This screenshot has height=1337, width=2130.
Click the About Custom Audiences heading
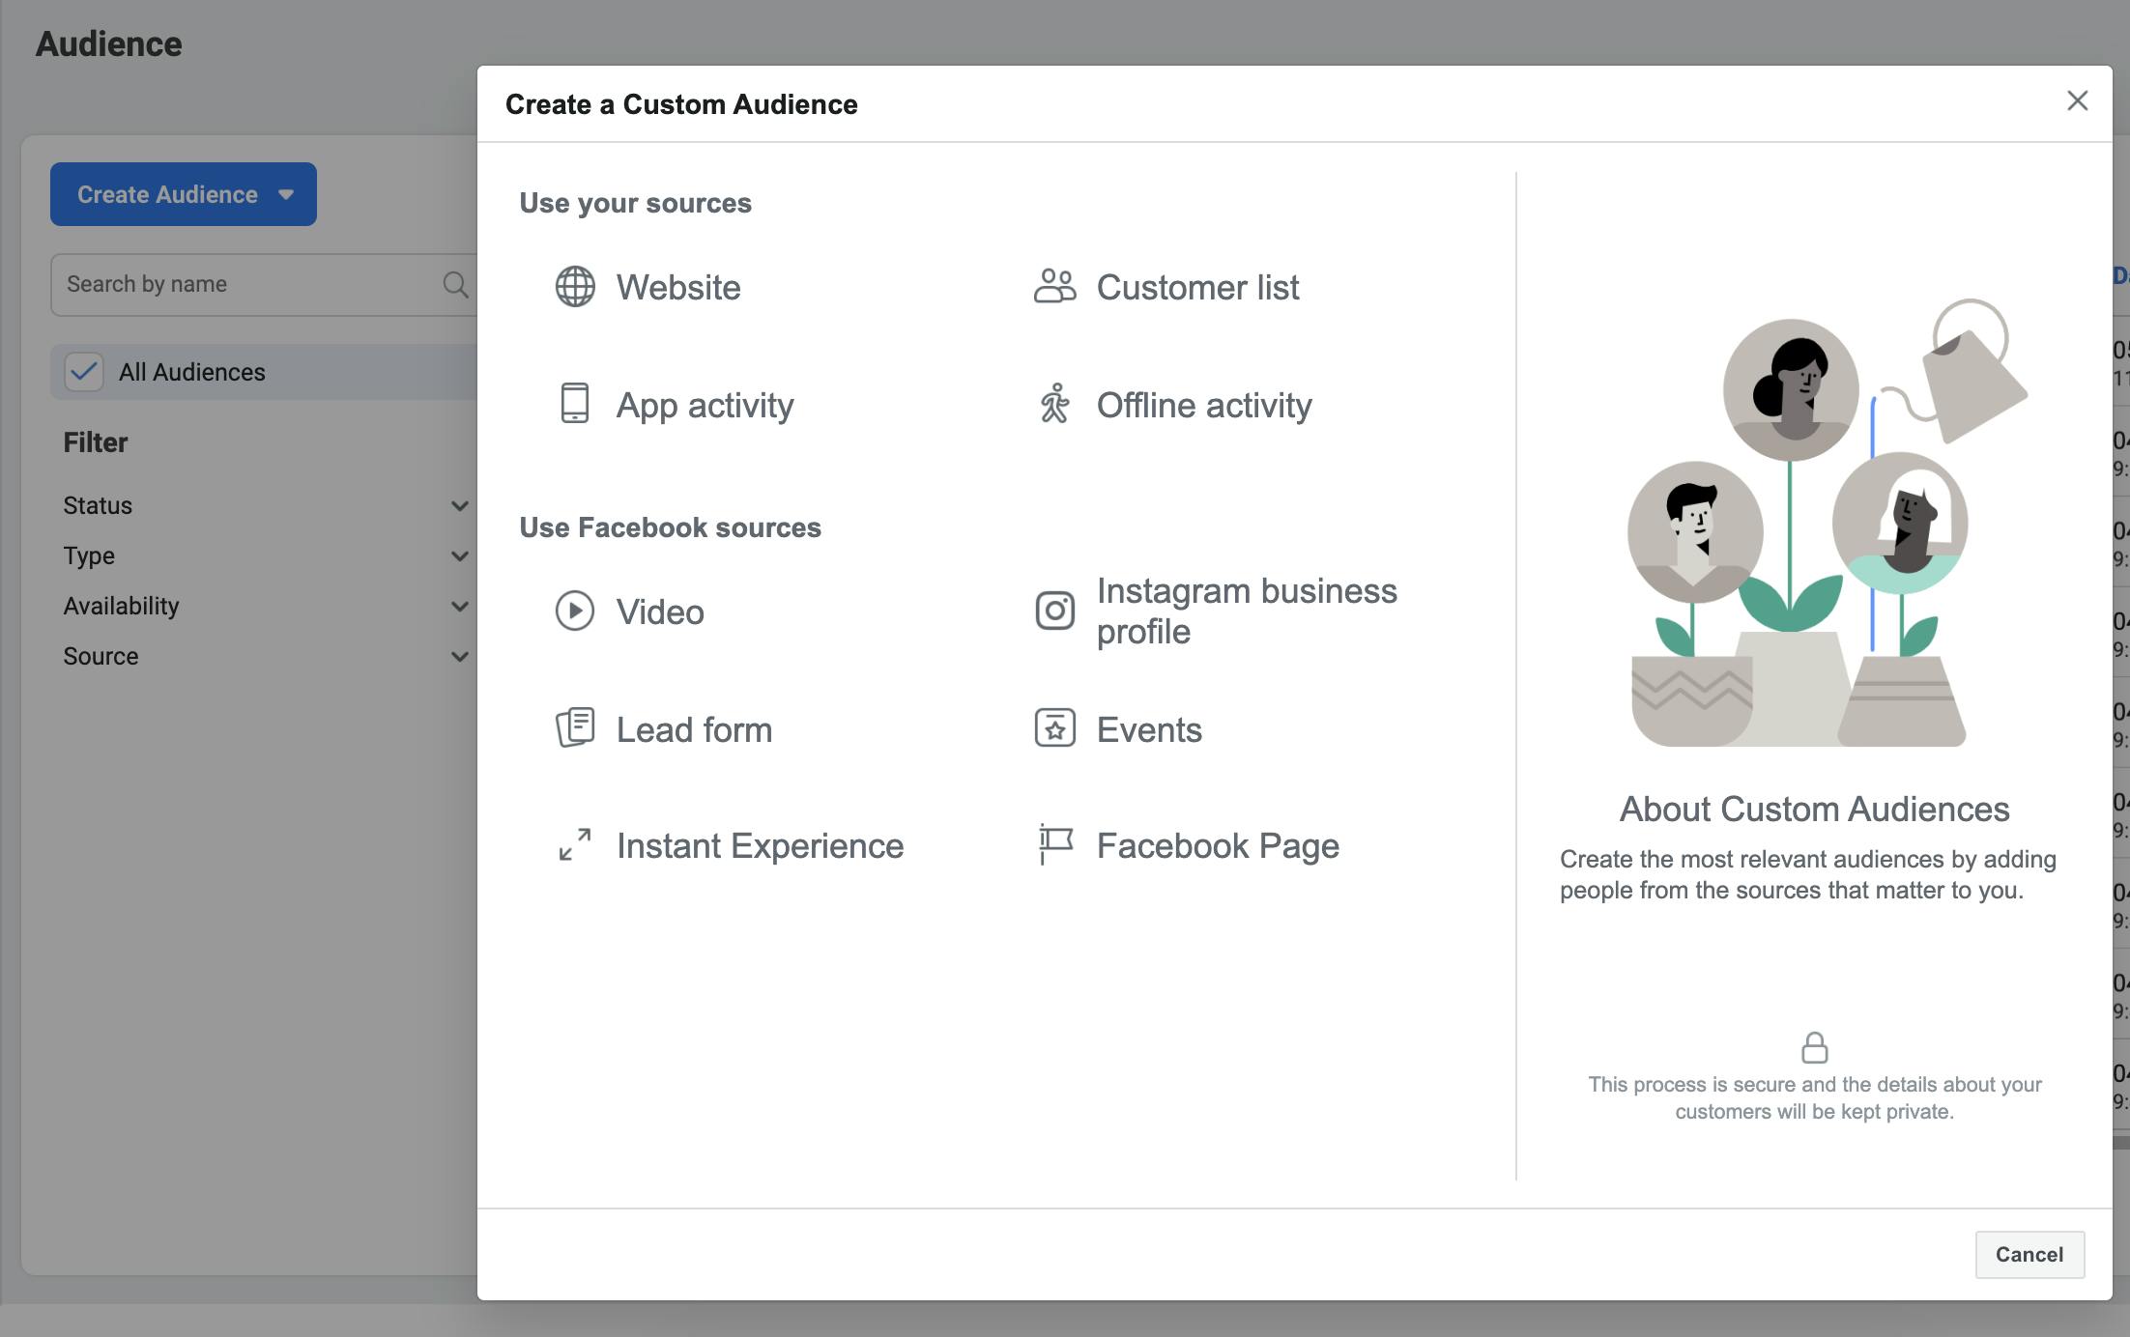[1814, 809]
